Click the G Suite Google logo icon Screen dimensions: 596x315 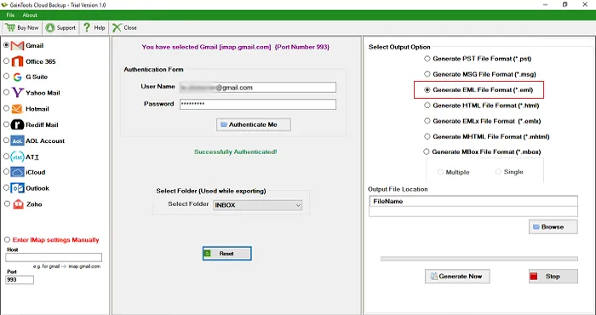(x=18, y=77)
